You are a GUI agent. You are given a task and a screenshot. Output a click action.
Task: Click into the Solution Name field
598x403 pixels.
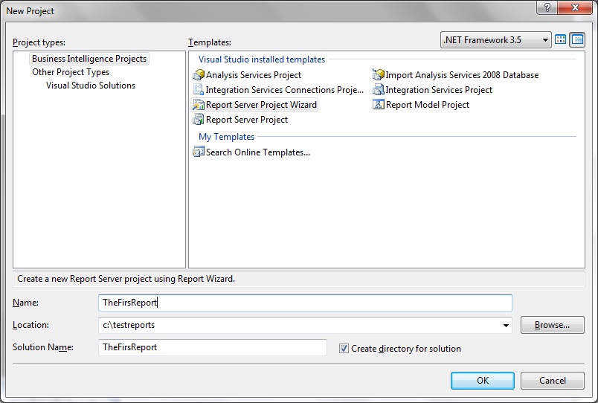(x=213, y=347)
